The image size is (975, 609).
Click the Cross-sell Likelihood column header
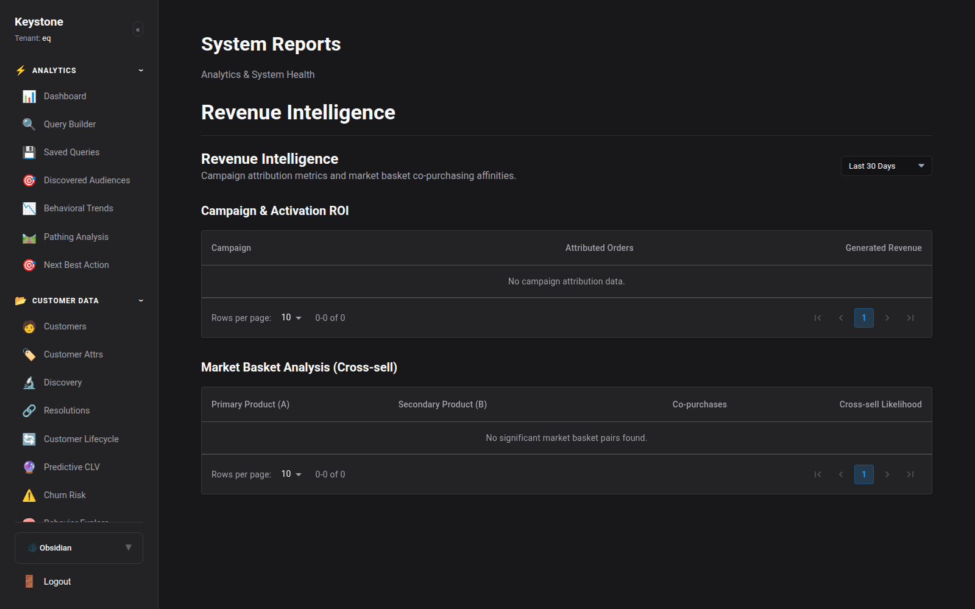click(880, 404)
